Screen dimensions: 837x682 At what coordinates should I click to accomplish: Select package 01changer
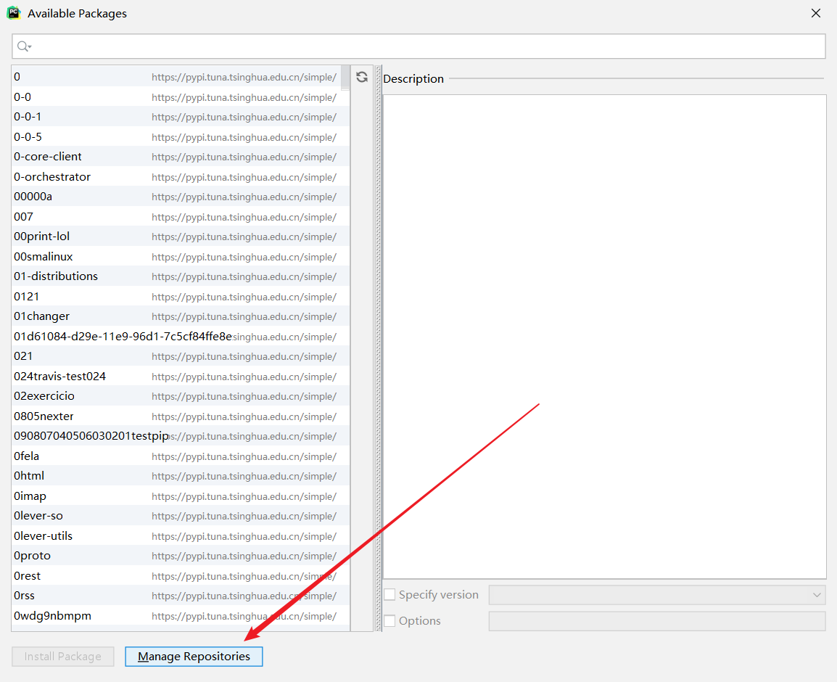181,316
